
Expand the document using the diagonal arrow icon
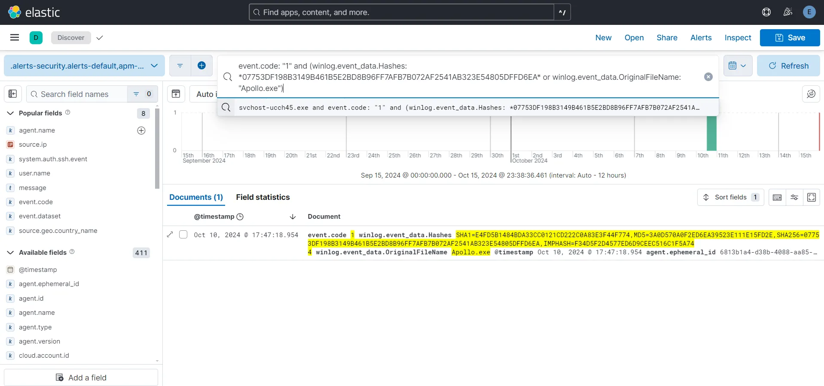[170, 235]
